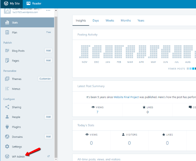Open the theme Customize button
Screen dimensions: 196x161
point(45,79)
